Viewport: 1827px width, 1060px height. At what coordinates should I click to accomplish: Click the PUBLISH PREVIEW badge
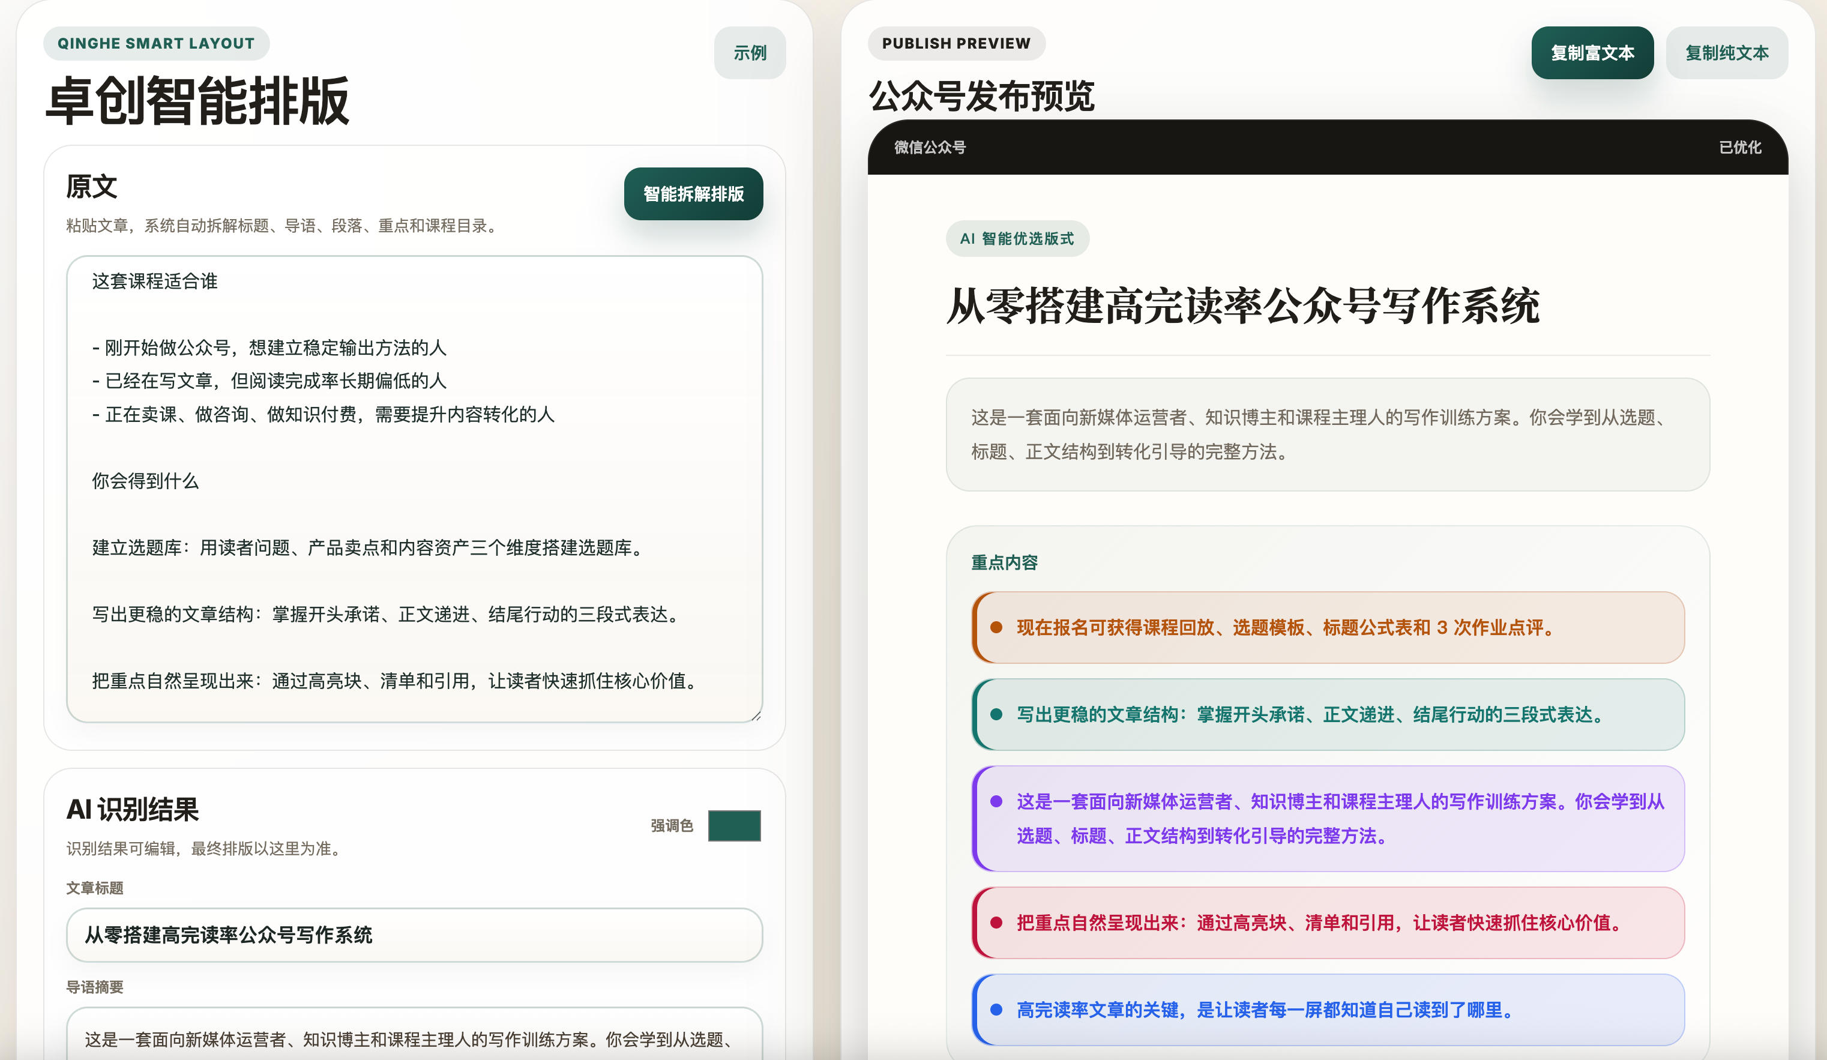pos(956,43)
